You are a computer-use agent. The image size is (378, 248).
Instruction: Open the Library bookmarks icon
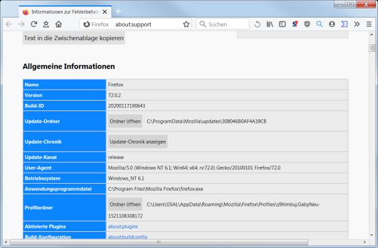coord(270,24)
